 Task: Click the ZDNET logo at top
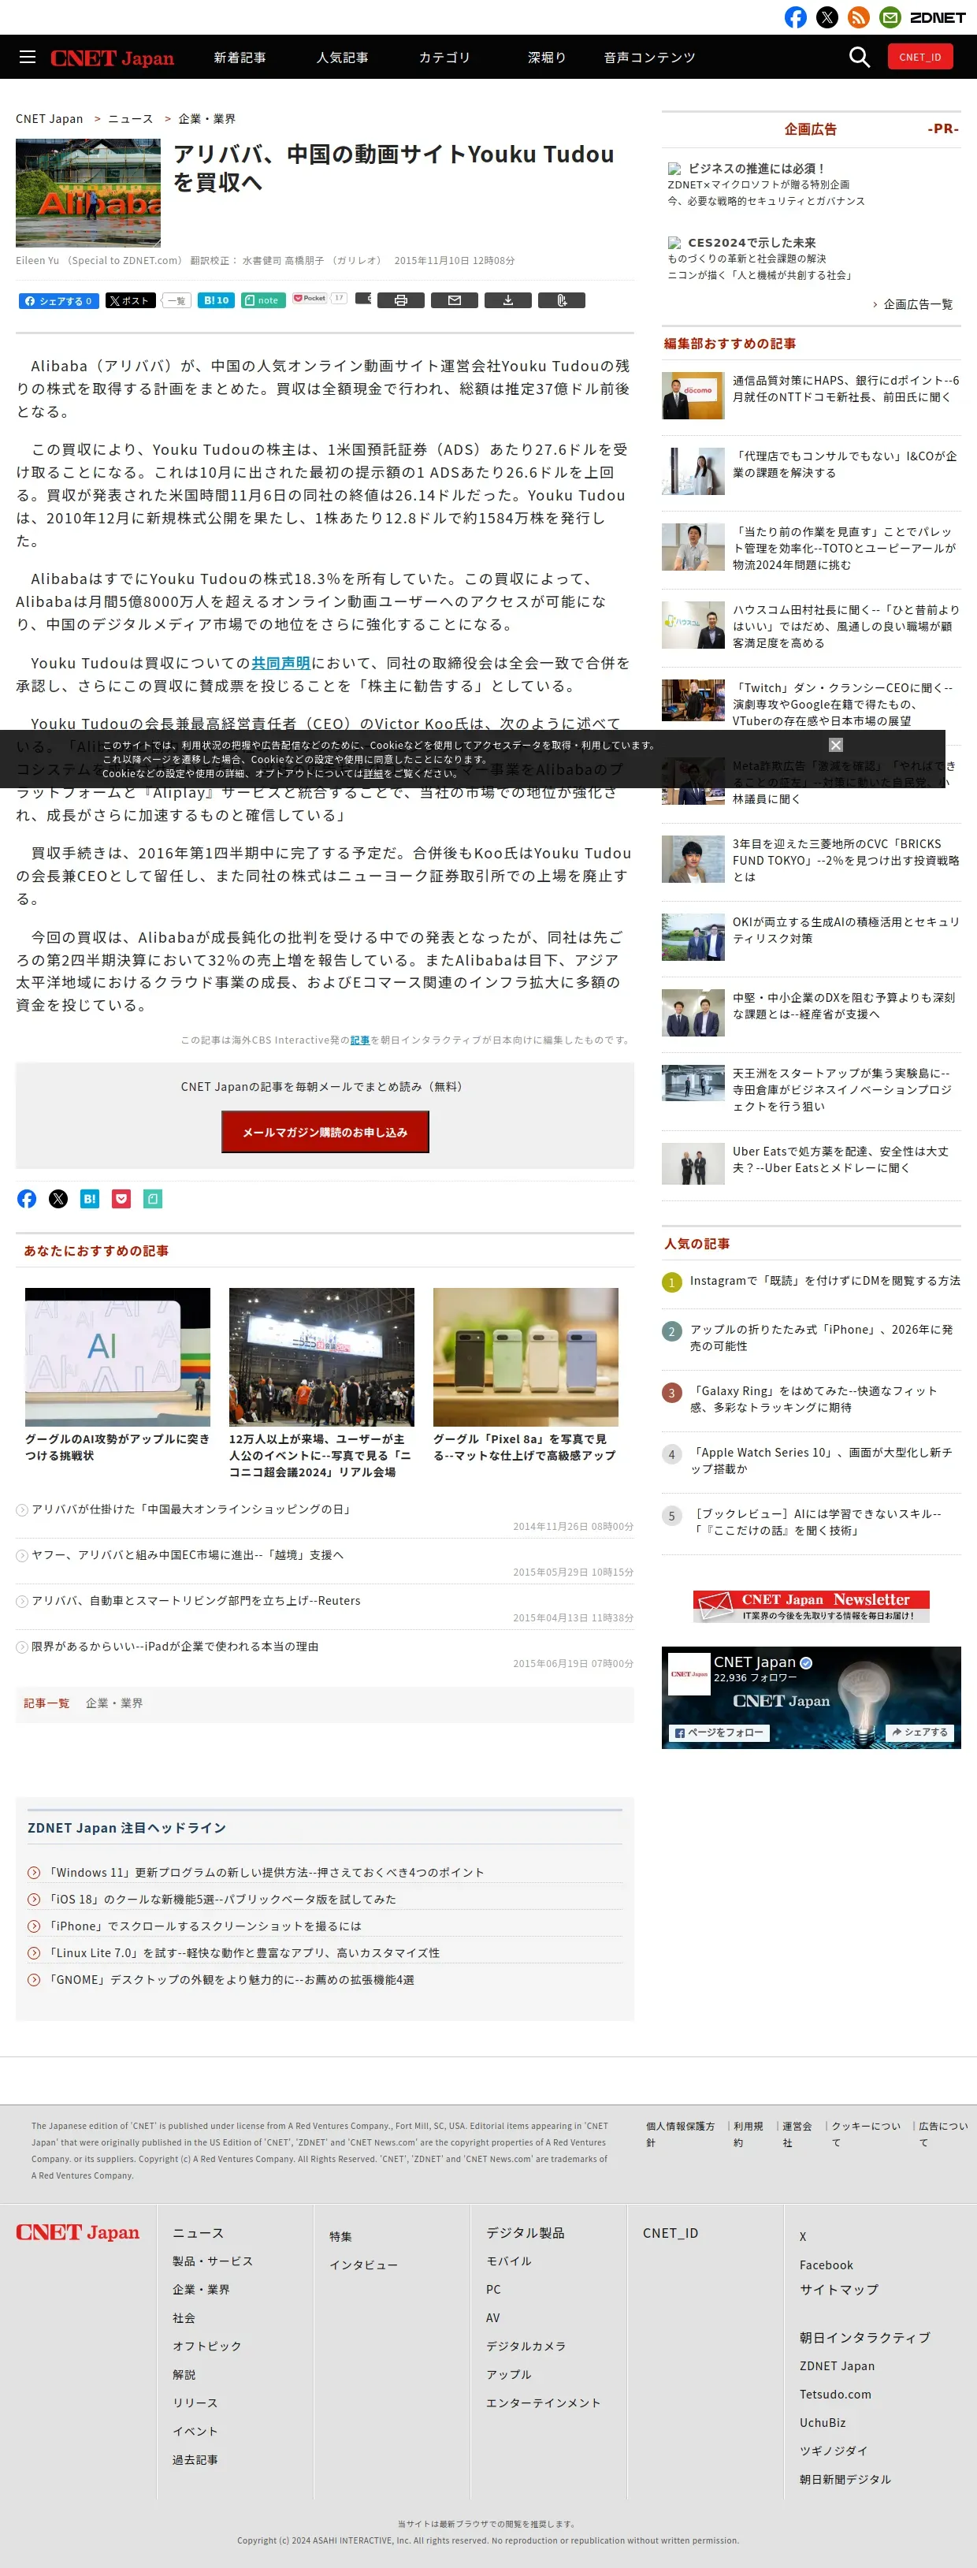click(937, 17)
